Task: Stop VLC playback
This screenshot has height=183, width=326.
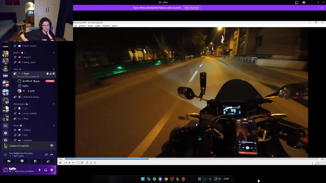Action: (69, 163)
